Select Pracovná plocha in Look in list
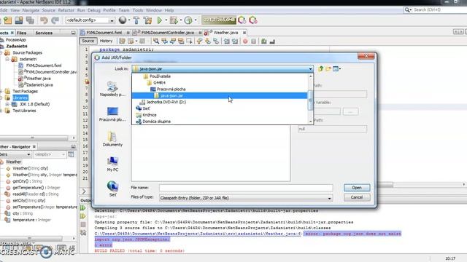467x262 pixels. coord(171,89)
